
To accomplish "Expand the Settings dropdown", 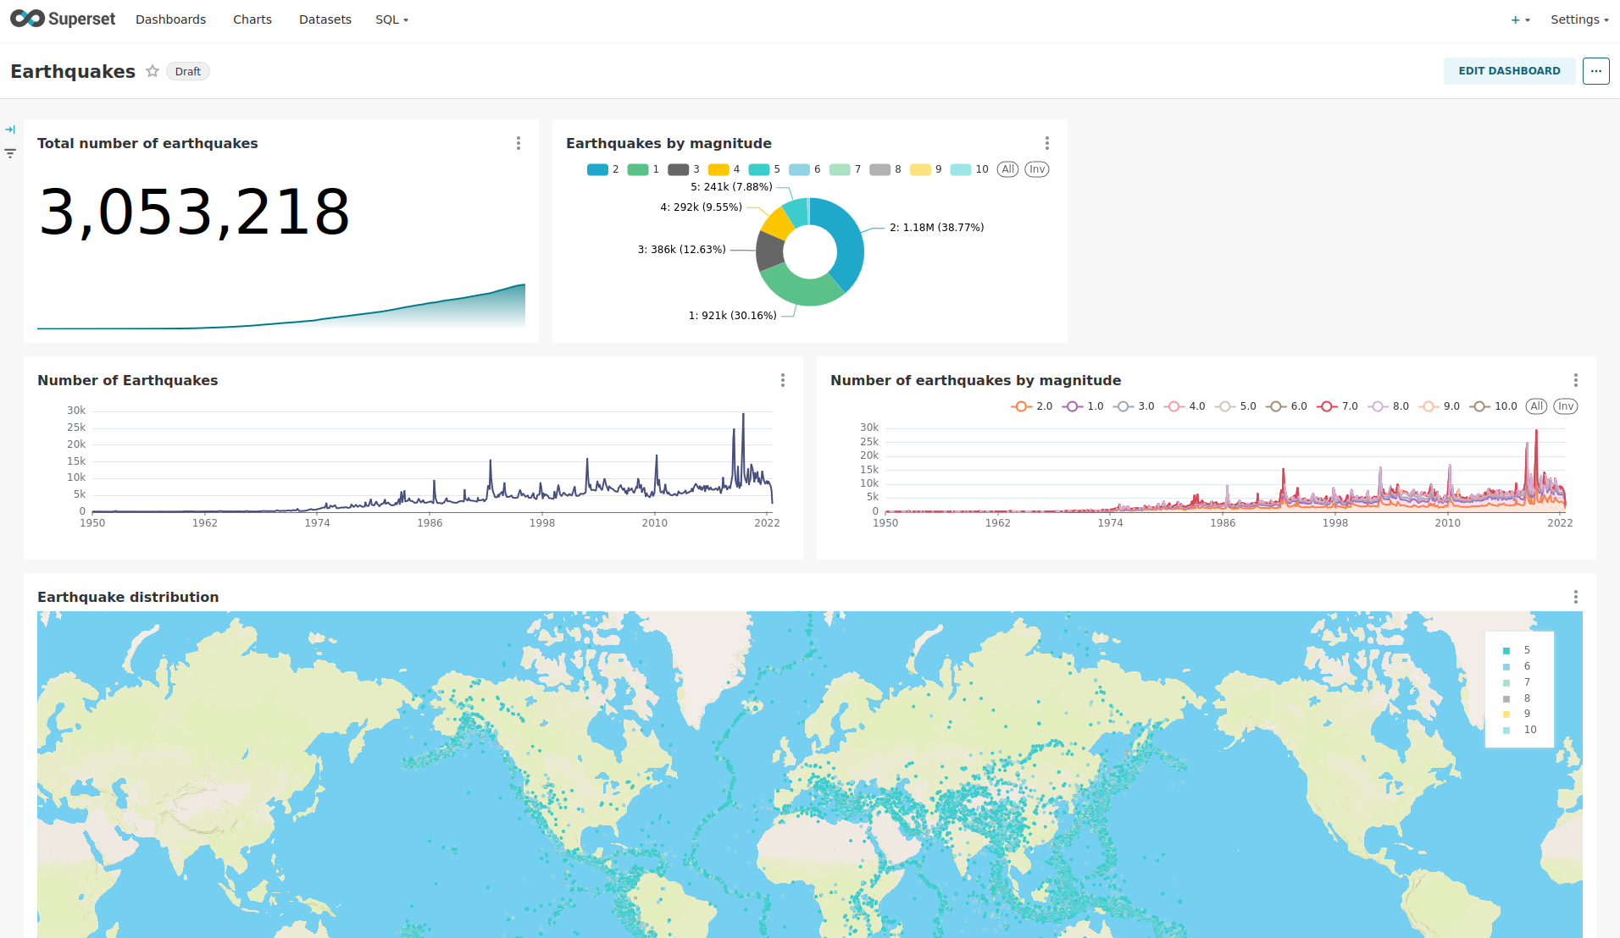I will click(x=1578, y=19).
